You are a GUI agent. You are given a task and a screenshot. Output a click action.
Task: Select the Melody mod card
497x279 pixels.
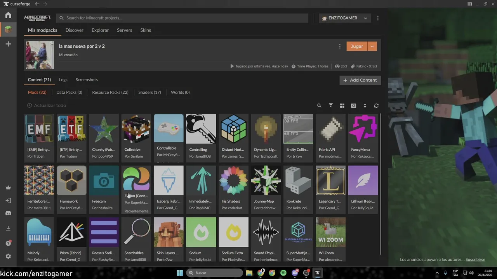click(x=39, y=239)
